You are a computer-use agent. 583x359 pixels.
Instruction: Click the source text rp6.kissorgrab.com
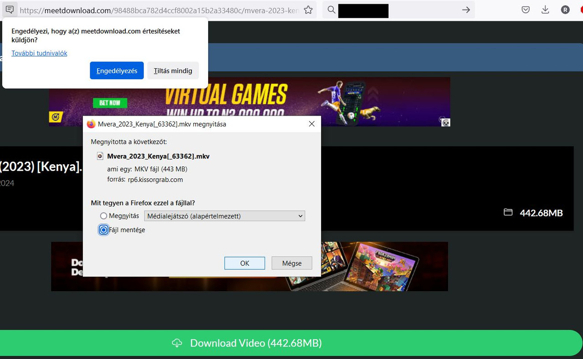[x=155, y=179]
